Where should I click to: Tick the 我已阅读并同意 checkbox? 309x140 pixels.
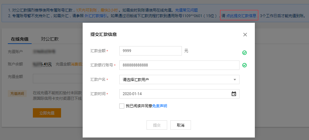[121, 106]
